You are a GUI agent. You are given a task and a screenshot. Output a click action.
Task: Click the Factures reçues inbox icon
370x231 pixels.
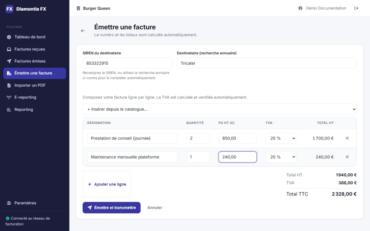pos(9,49)
